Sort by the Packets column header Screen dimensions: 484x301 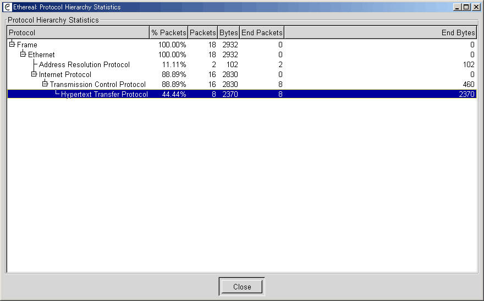click(202, 32)
